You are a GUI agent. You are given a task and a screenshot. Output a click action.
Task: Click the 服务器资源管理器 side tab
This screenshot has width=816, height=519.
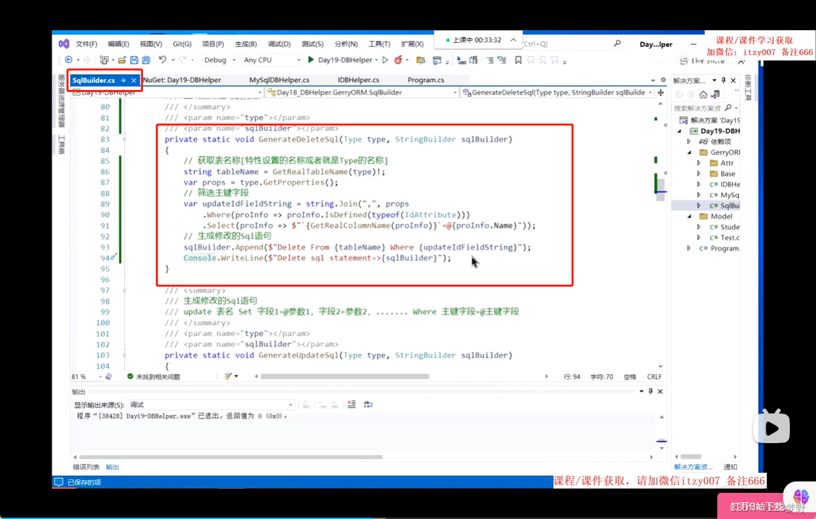[x=61, y=101]
